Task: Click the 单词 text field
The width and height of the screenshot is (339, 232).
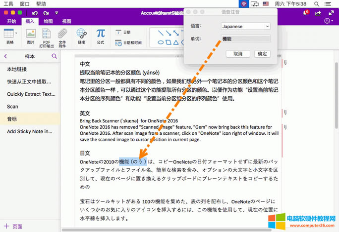Action: click(245, 39)
